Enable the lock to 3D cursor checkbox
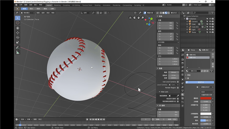This screenshot has height=129, width=229. click(x=178, y=99)
